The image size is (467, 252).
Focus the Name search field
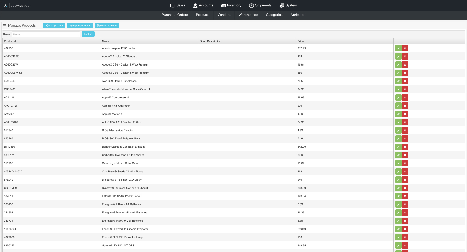46,34
